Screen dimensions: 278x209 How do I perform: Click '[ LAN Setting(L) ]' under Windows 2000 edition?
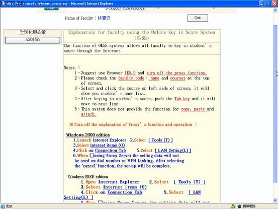[173, 151]
